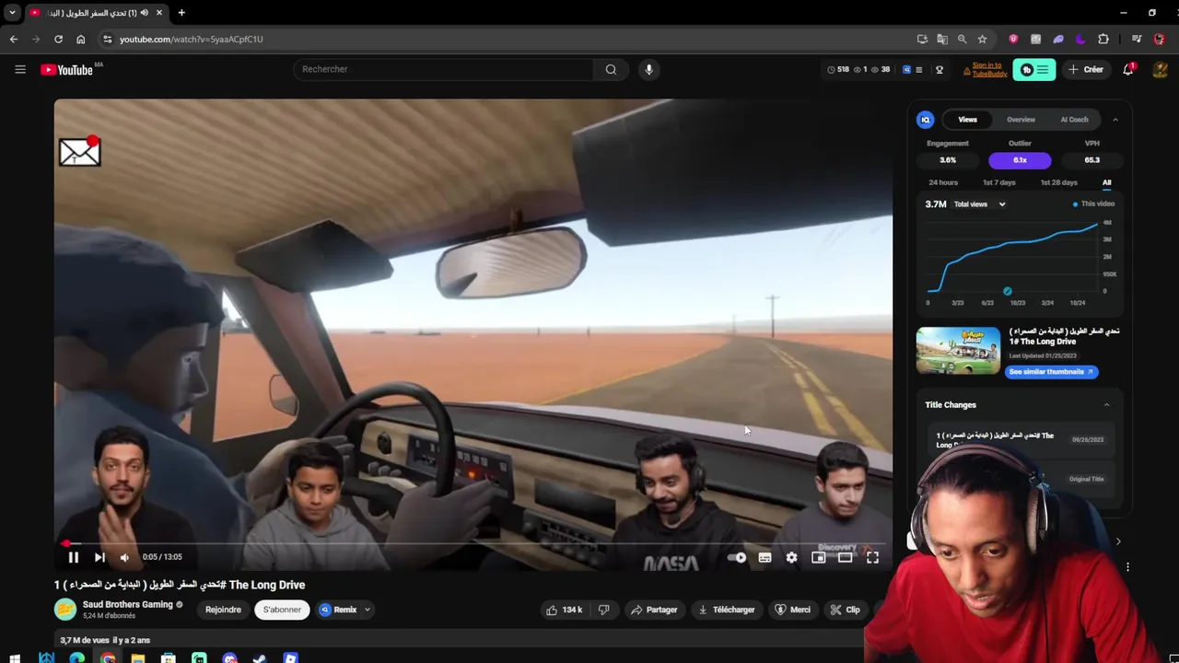Click the Créer create button
The height and width of the screenshot is (663, 1179).
[x=1086, y=69]
